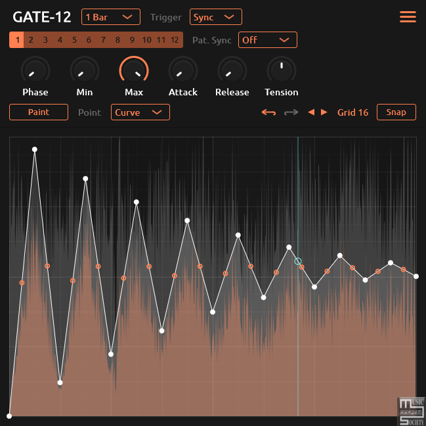Image resolution: width=426 pixels, height=426 pixels.
Task: Click the Min knob
Action: tap(85, 70)
